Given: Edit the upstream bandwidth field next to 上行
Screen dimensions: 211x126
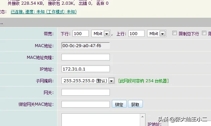Looking at the screenshot, I should pyautogui.click(x=136, y=33).
